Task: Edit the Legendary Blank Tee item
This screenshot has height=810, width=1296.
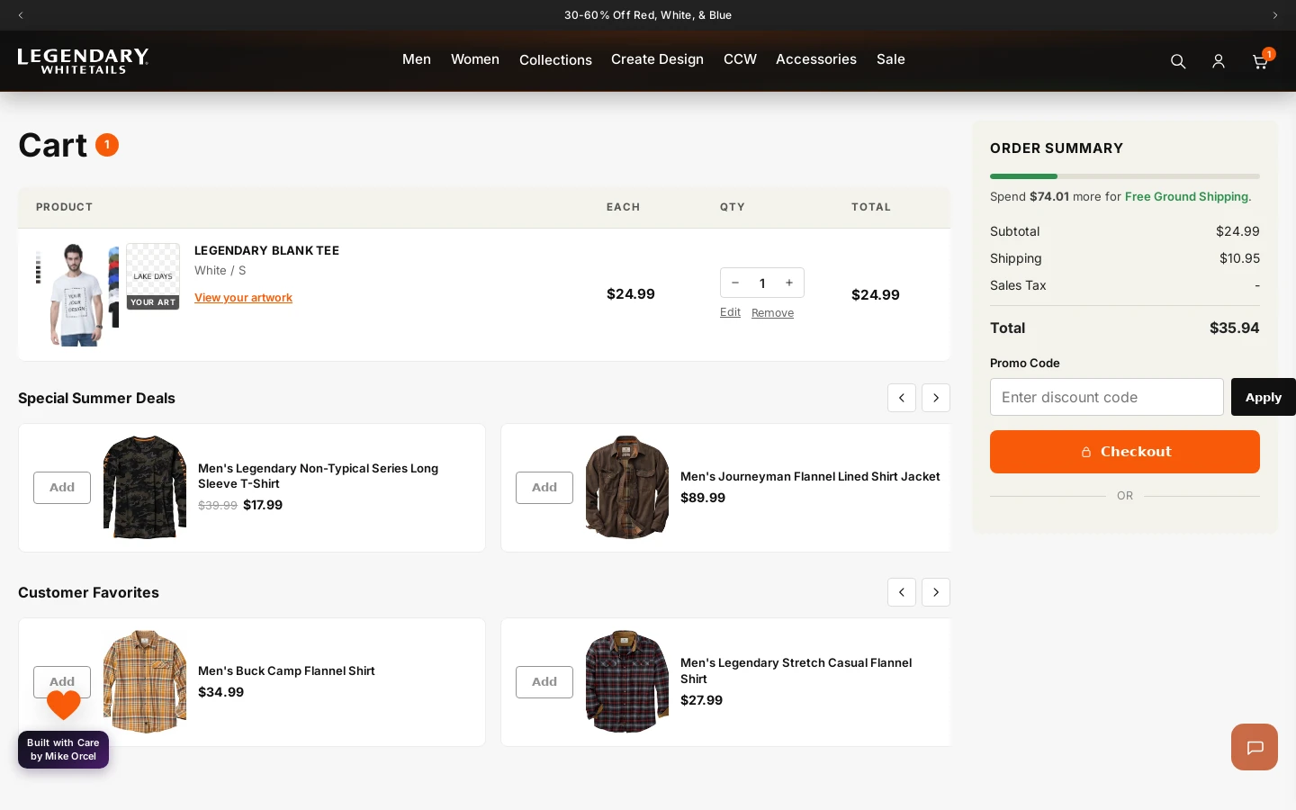Action: (730, 312)
